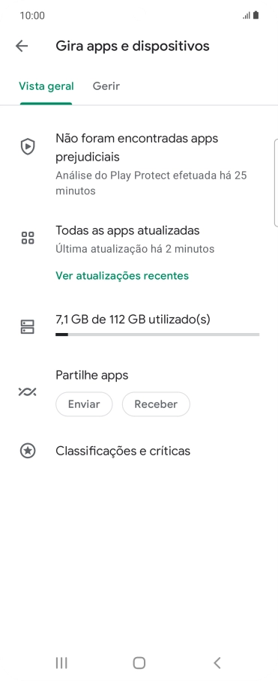Tap the back arrow in header
This screenshot has width=278, height=681.
pos(22,46)
